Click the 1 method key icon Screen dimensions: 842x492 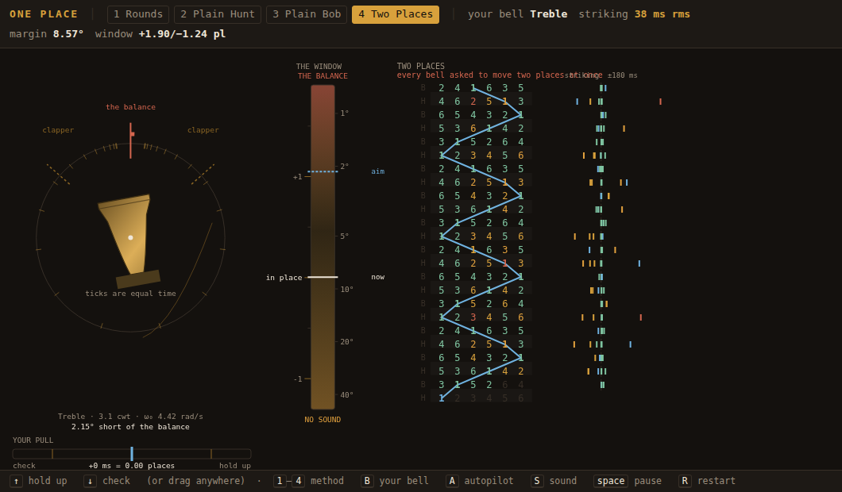click(280, 481)
